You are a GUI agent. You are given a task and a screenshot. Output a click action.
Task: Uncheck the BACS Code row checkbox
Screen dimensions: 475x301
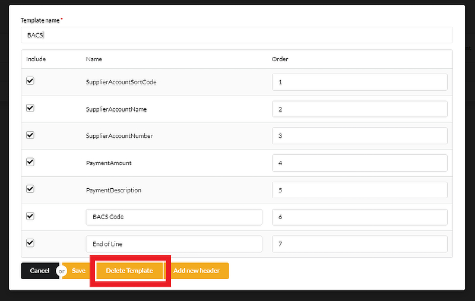point(30,216)
